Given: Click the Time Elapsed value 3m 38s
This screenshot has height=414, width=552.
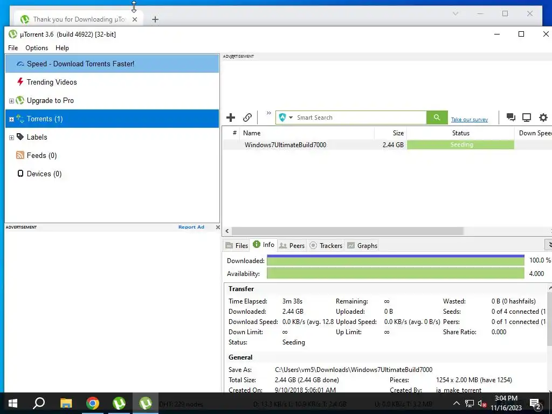Looking at the screenshot, I should point(292,301).
